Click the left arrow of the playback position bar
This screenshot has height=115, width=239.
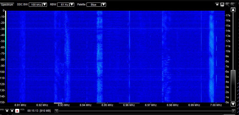56,111
